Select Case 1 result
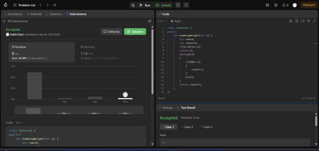 tap(168, 127)
